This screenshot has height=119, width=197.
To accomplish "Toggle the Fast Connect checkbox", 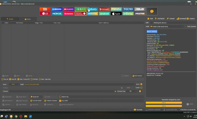I will 186,26.
